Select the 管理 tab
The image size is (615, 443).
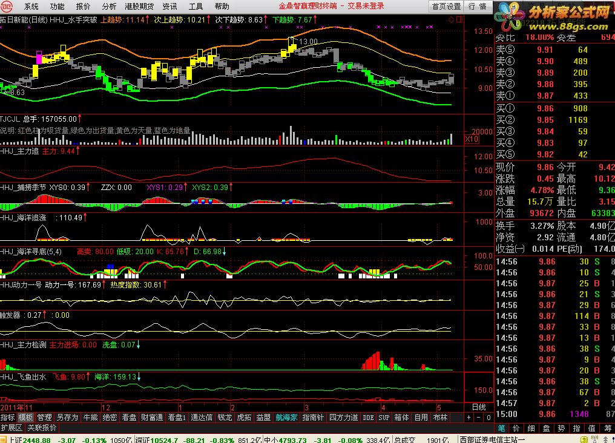click(44, 418)
